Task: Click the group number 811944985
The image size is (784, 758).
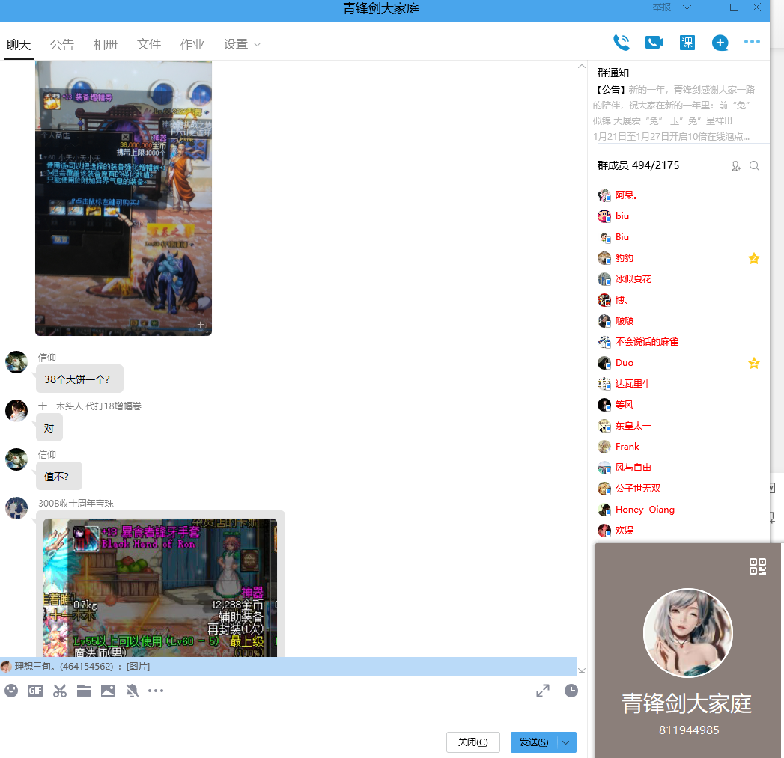Action: 688,730
